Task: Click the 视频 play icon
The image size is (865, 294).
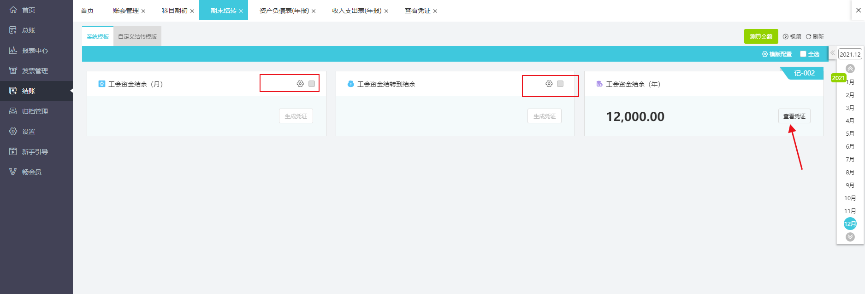Action: pos(786,37)
